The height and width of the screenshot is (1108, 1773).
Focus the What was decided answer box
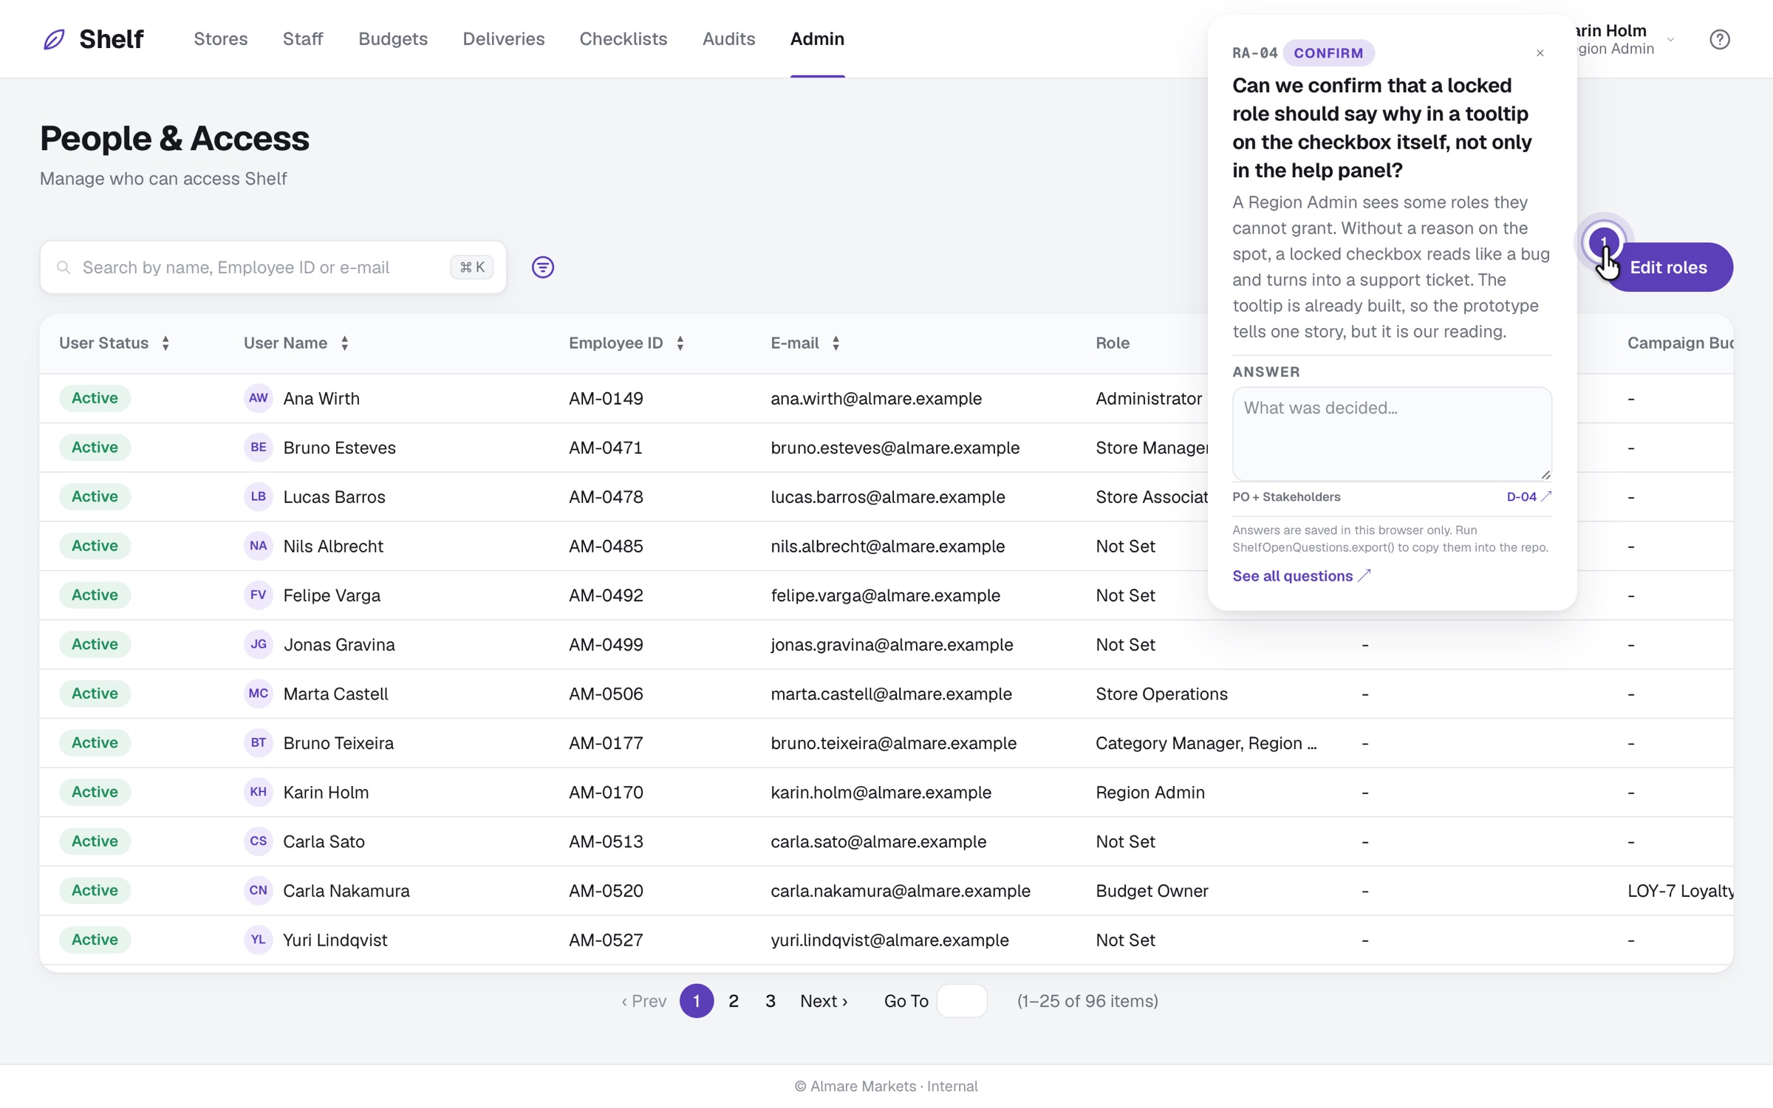click(x=1392, y=434)
